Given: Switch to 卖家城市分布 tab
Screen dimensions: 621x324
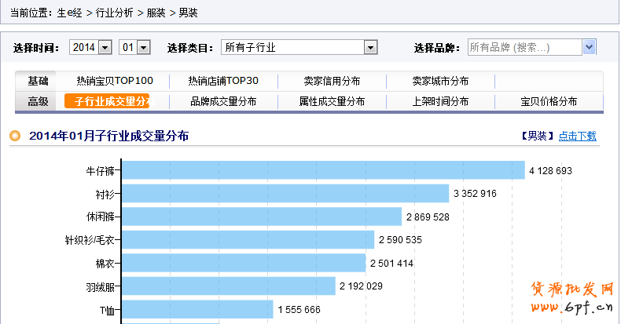Looking at the screenshot, I should click(x=440, y=81).
